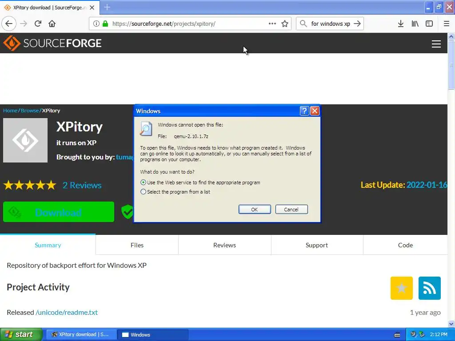Screen dimensions: 455x341
Task: Reload the current page
Action: point(38,24)
